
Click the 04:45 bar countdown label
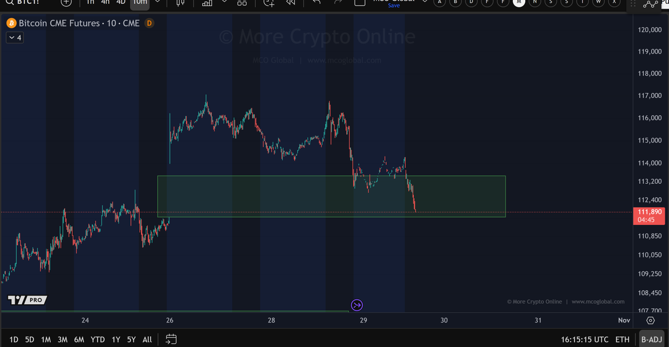(x=647, y=220)
